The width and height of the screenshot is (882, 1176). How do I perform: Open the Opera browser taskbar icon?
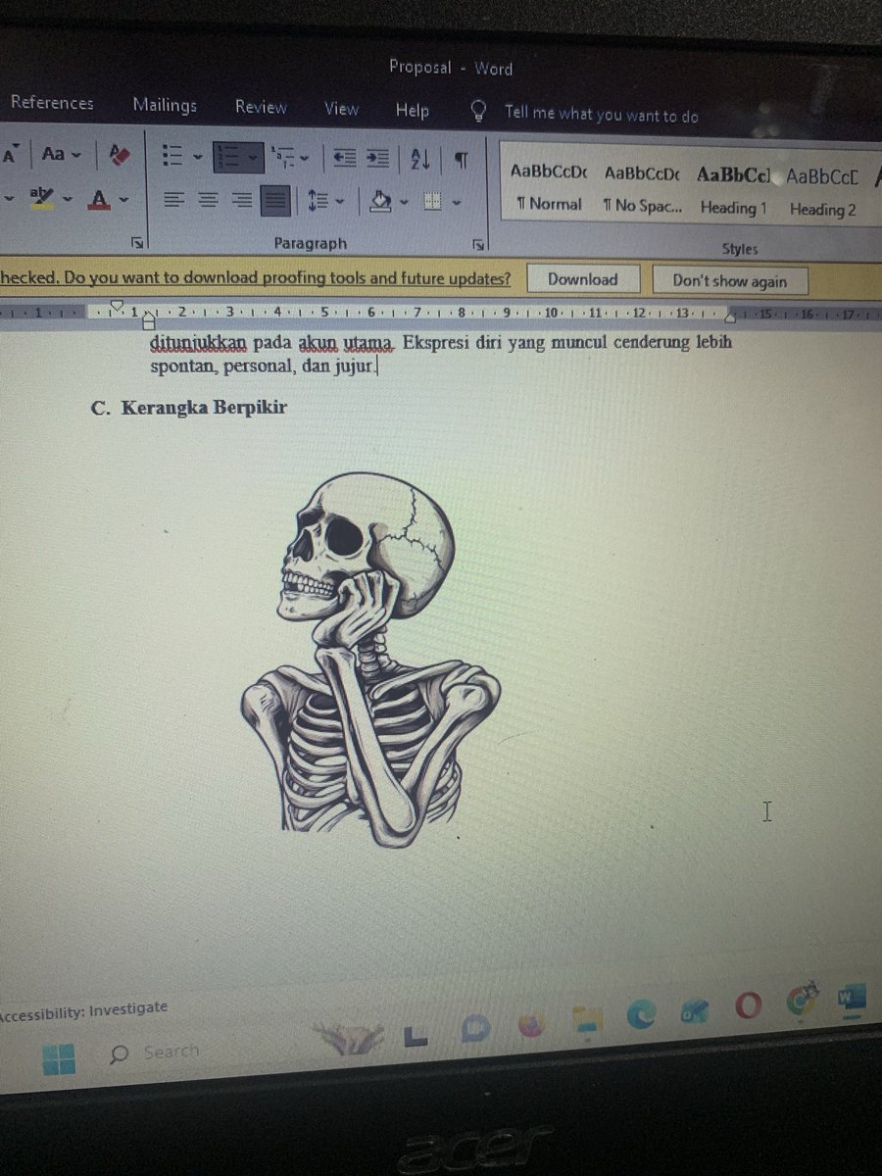[x=749, y=1006]
